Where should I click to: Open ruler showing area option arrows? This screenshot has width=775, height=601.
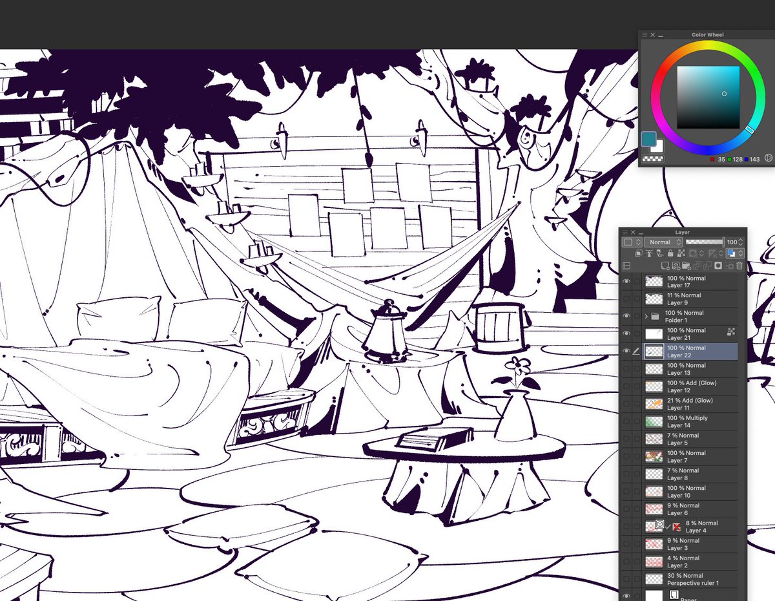[721, 253]
